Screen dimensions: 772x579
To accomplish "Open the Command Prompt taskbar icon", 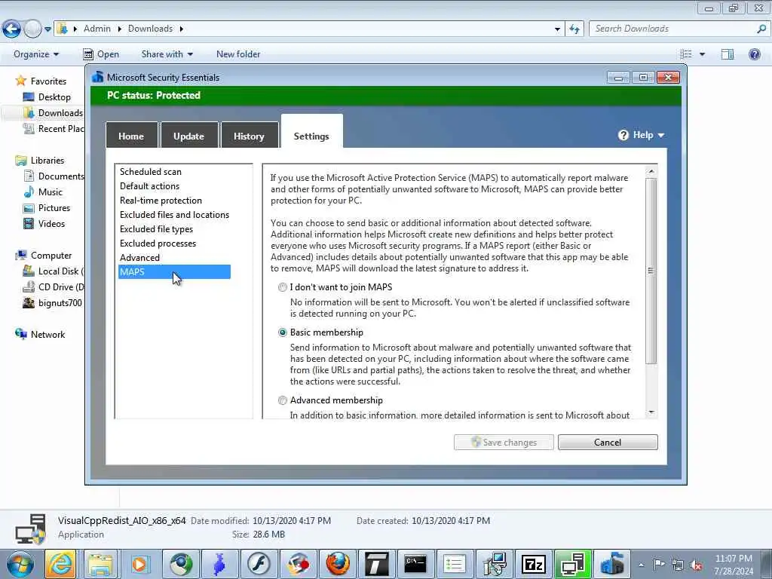I will point(415,564).
